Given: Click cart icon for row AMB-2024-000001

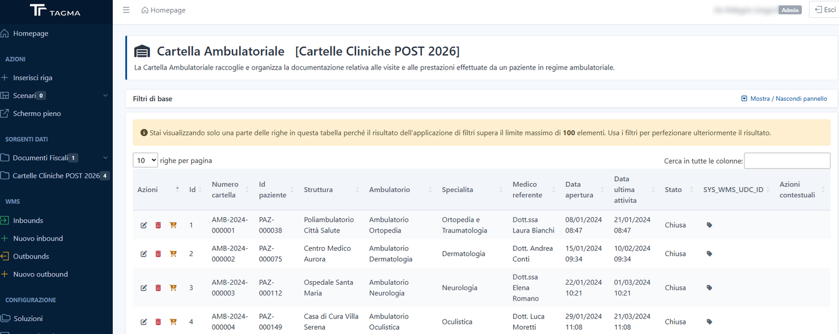Looking at the screenshot, I should (173, 225).
